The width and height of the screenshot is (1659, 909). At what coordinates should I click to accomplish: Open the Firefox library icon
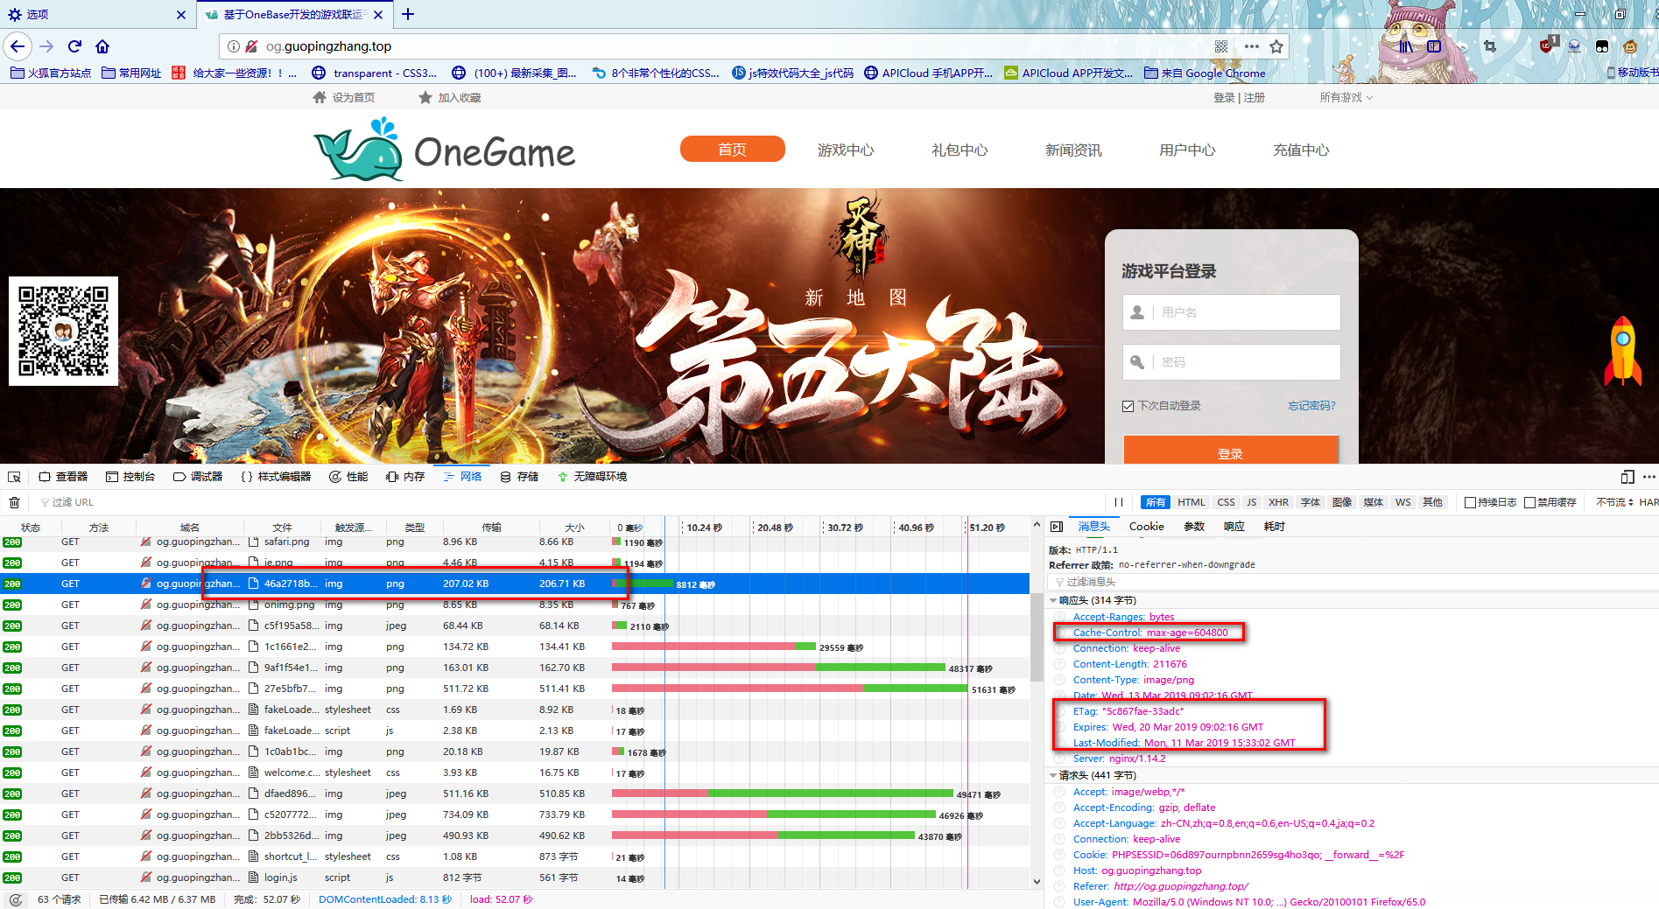[x=1406, y=46]
